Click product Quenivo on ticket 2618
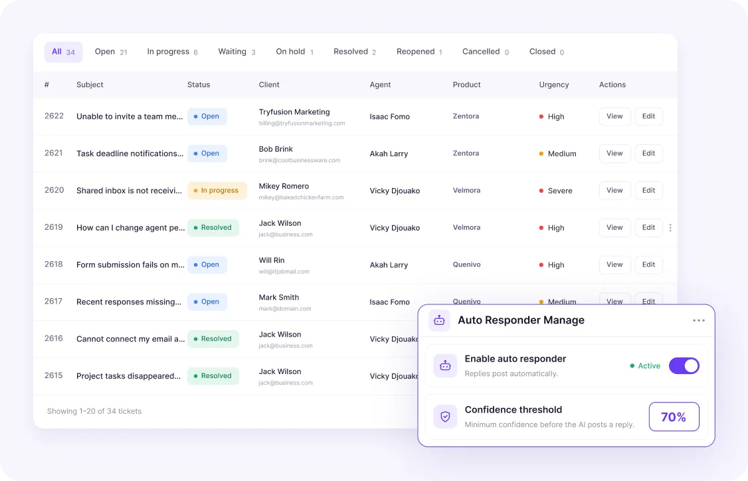Image resolution: width=748 pixels, height=481 pixels. click(x=466, y=265)
